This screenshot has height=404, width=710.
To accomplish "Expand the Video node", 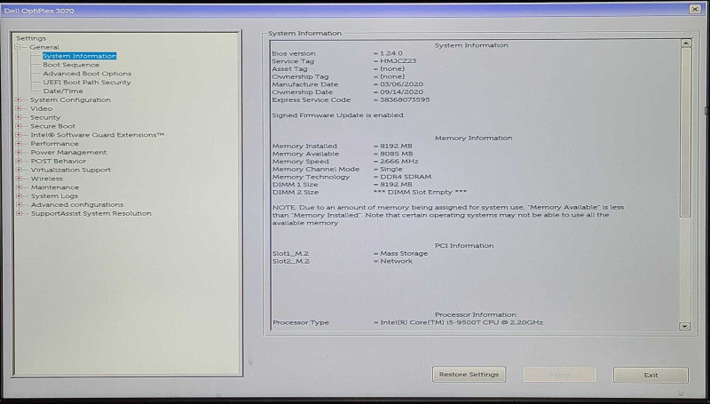I will 19,108.
